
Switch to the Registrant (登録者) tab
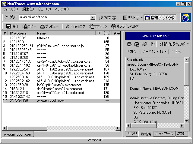point(146,134)
